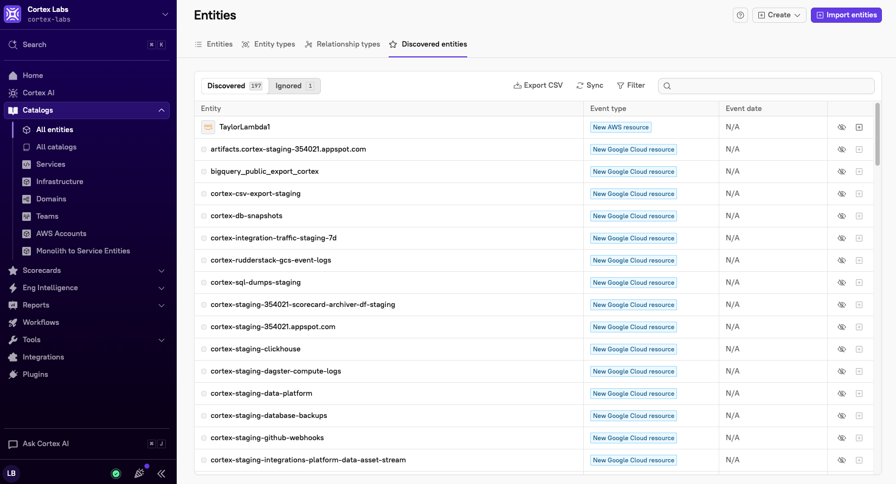Import cortex-sql-dumps-staging with its plus icon
This screenshot has height=484, width=896.
pos(859,283)
